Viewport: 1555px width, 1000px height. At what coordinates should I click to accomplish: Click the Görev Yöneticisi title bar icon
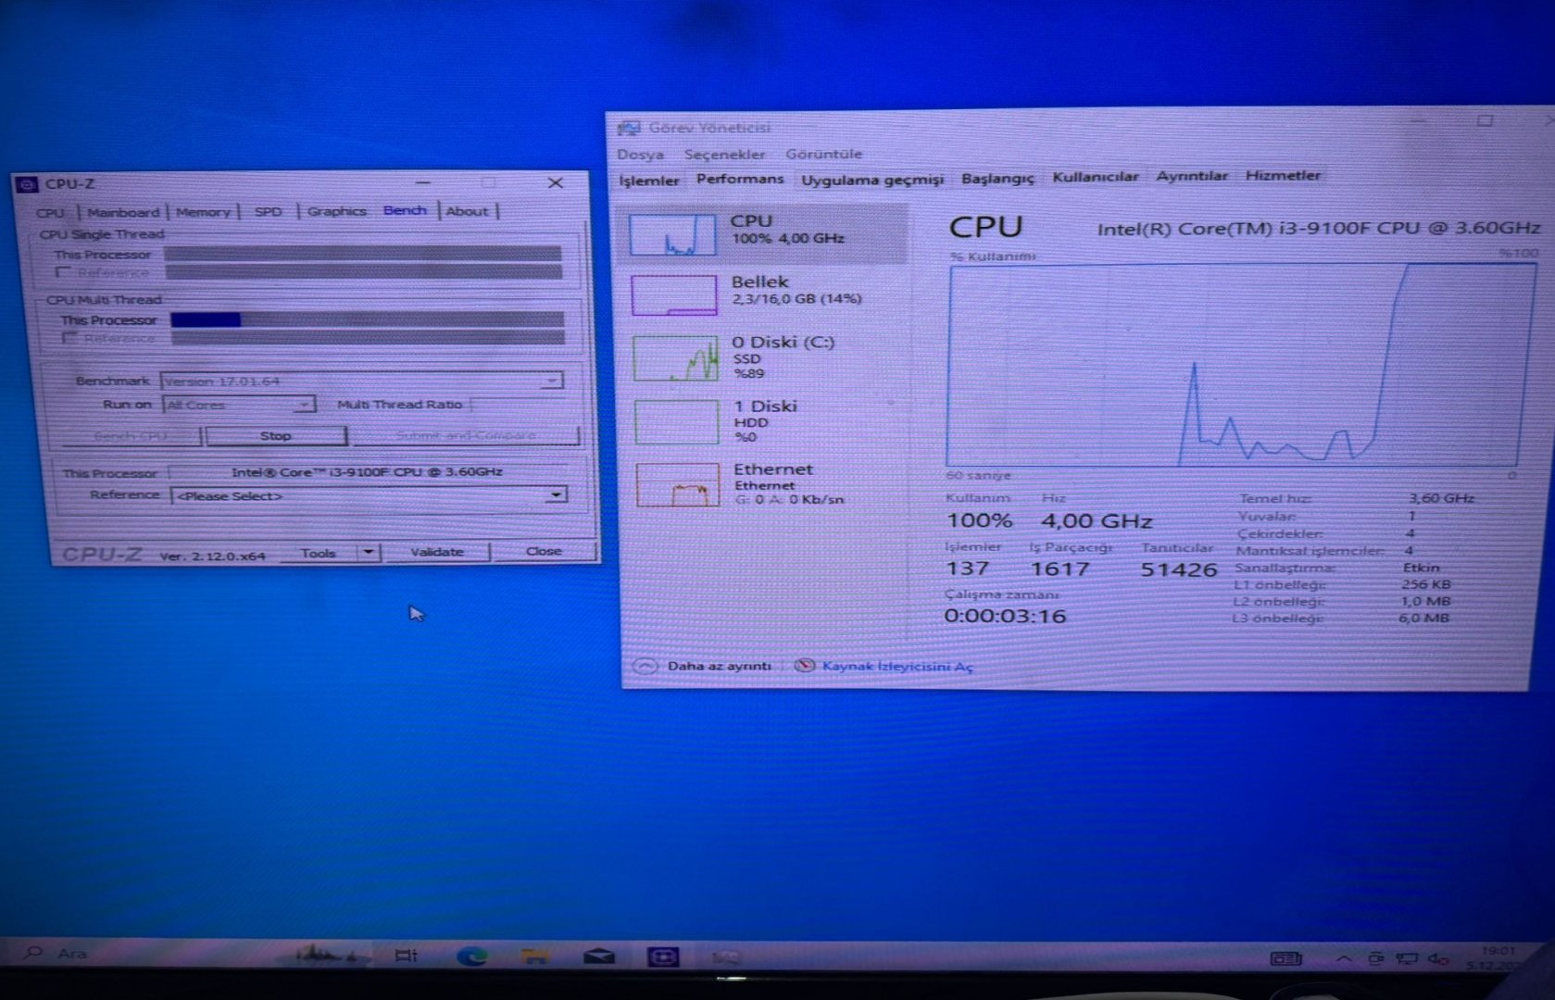pyautogui.click(x=629, y=128)
